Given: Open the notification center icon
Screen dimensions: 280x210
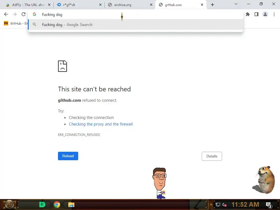Looking at the screenshot, I should coord(269,205).
